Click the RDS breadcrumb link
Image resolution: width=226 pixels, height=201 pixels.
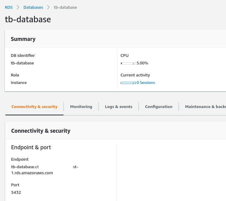tap(8, 7)
